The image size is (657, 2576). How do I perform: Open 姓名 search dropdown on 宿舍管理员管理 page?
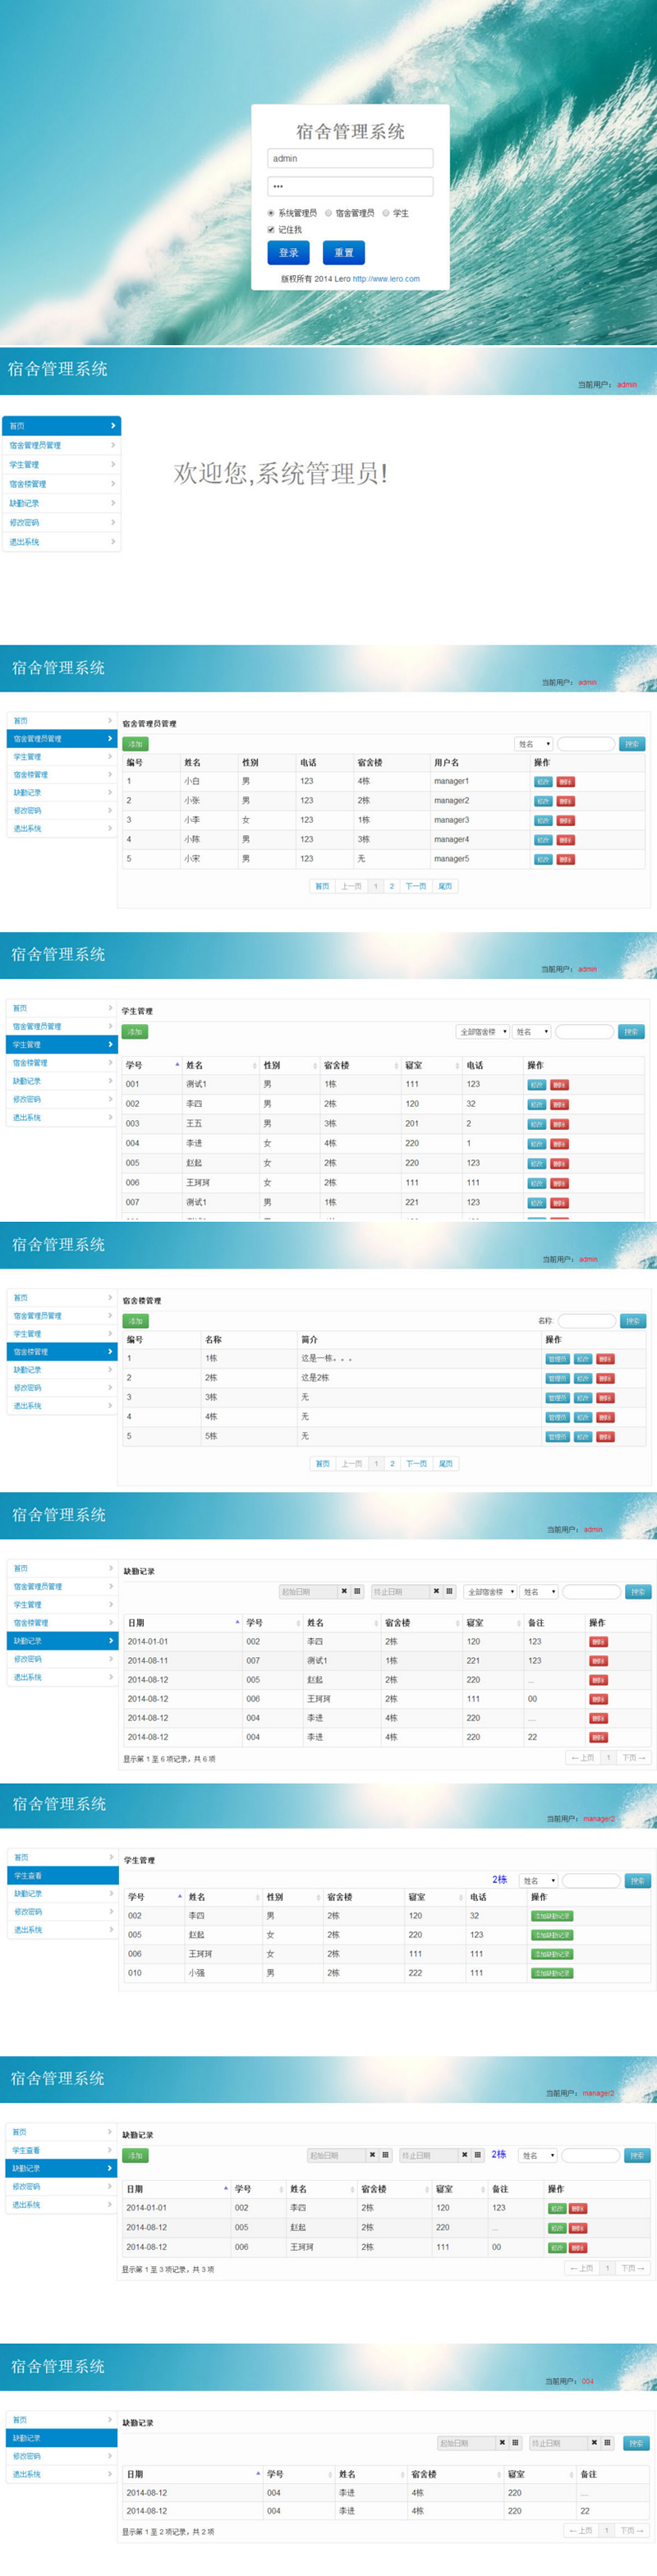click(x=534, y=744)
